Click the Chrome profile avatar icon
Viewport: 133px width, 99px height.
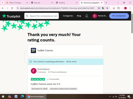pyautogui.click(x=125, y=8)
